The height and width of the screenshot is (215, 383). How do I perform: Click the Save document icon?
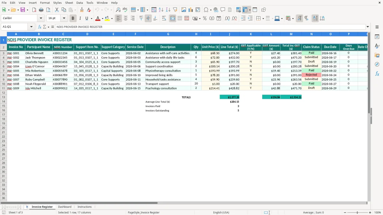23,10
